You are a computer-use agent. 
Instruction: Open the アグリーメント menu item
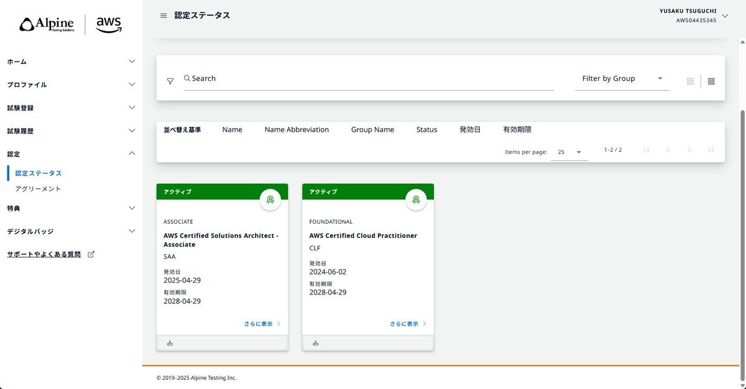38,188
